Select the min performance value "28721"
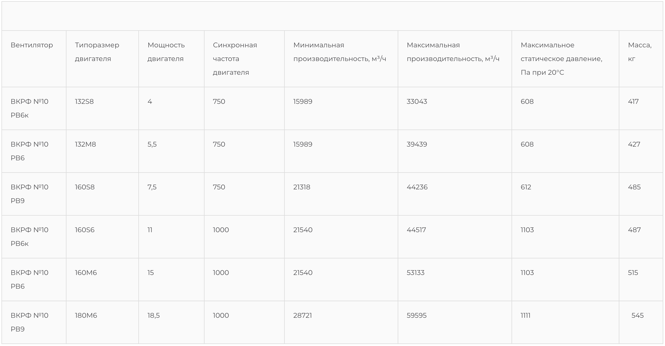This screenshot has width=665, height=346. (302, 315)
